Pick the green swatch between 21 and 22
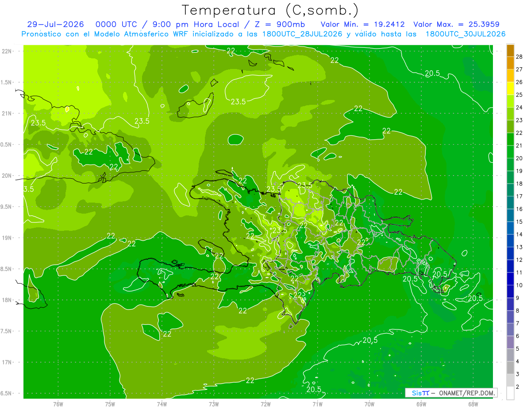 (x=510, y=139)
